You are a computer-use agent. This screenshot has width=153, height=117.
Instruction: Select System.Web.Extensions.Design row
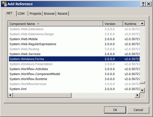(x=74, y=34)
